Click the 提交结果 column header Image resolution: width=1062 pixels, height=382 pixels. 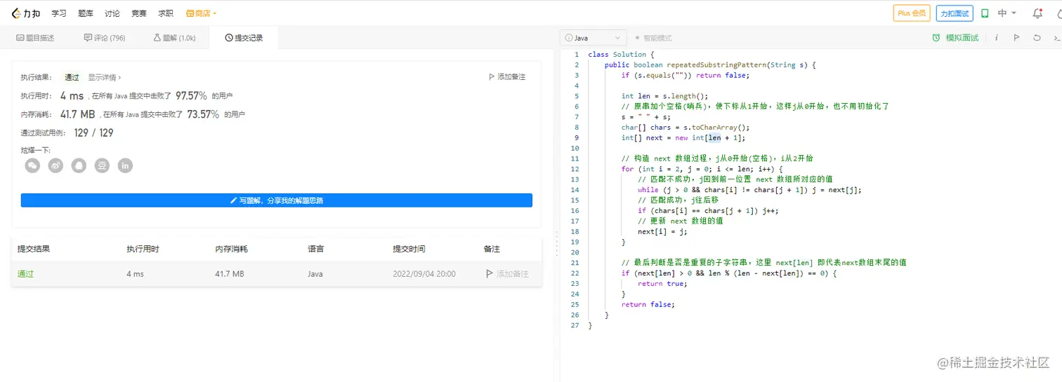pyautogui.click(x=34, y=249)
